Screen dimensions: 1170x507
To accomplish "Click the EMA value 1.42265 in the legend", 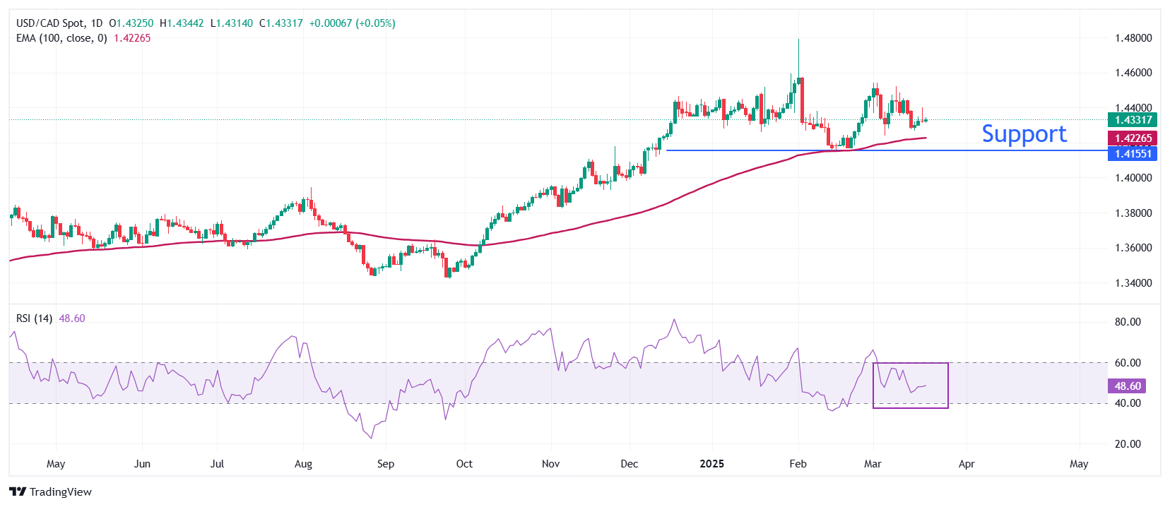I will click(132, 38).
